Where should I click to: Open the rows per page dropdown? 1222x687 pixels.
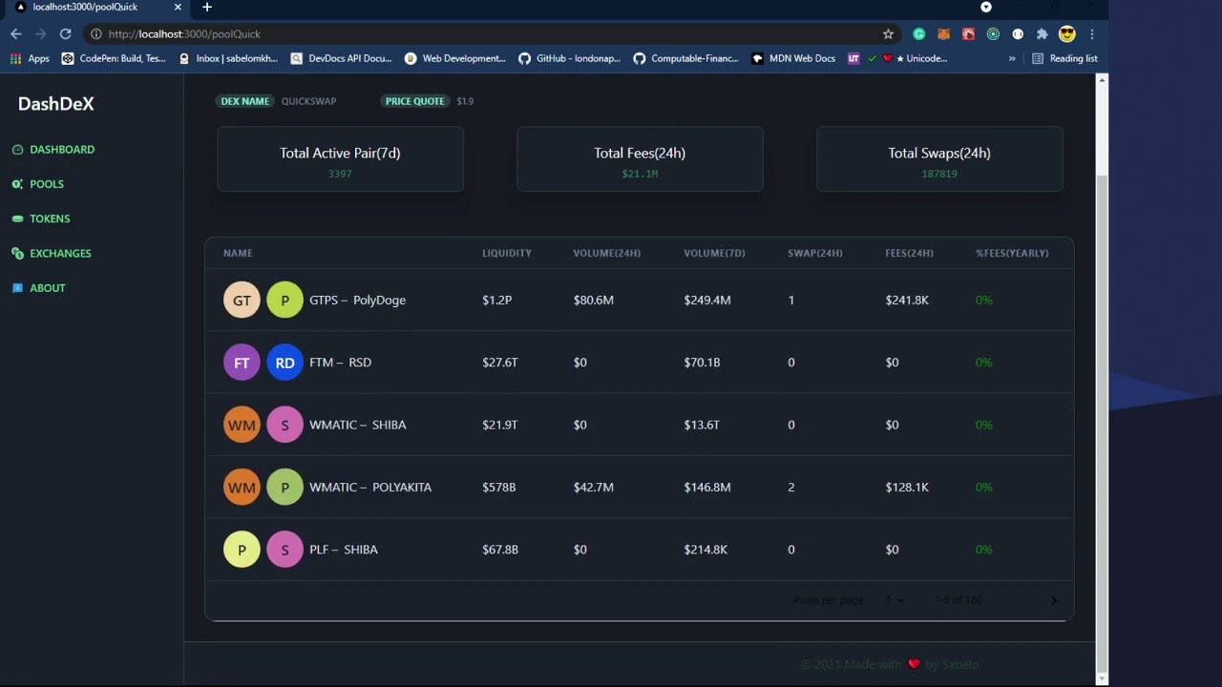(895, 600)
